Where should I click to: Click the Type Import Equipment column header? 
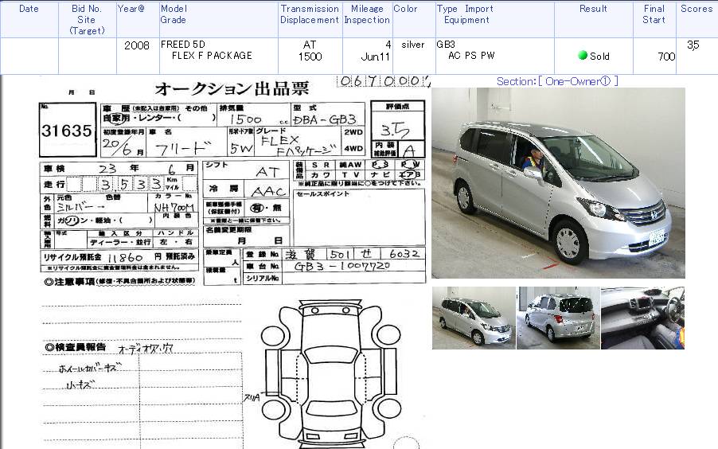pyautogui.click(x=465, y=14)
